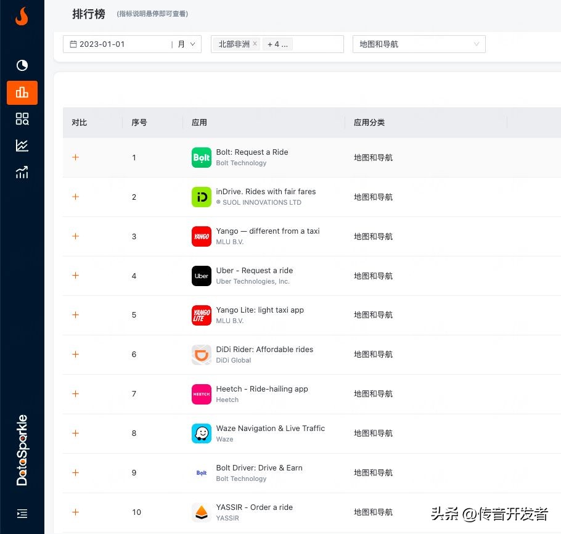Viewport: 561px width, 534px height.
Task: Open the inDrive app name link
Action: [266, 192]
